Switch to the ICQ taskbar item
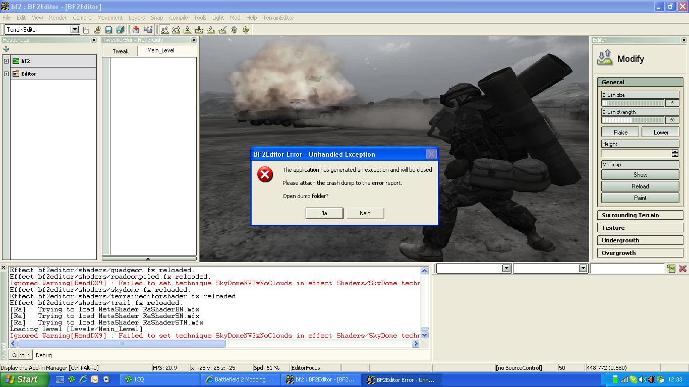 point(160,379)
